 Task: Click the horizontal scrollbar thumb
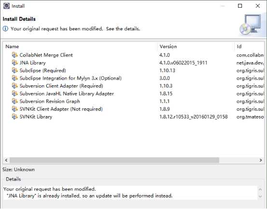[x=114, y=160]
